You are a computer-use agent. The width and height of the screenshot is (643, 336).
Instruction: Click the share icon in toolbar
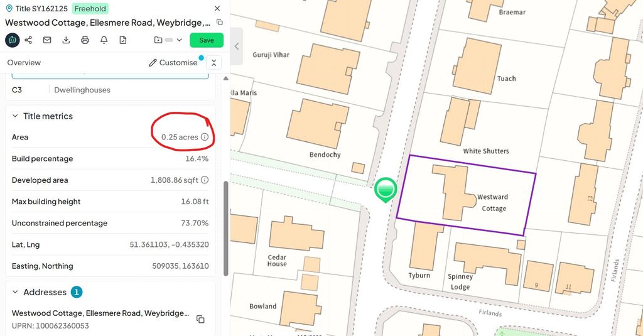pyautogui.click(x=28, y=40)
